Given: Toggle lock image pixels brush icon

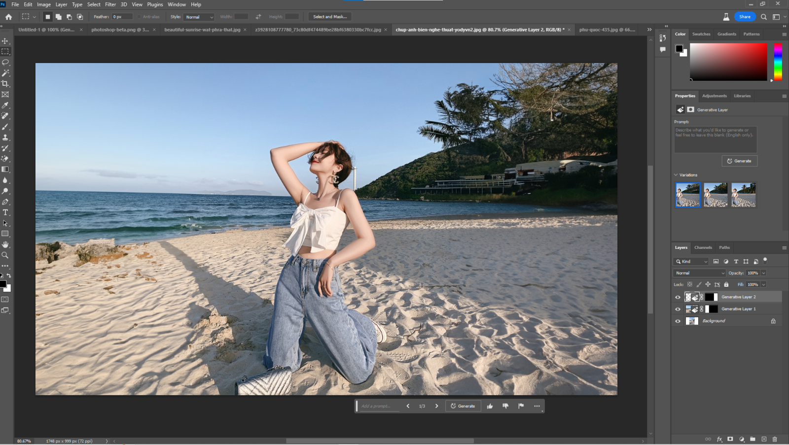Looking at the screenshot, I should pyautogui.click(x=699, y=284).
